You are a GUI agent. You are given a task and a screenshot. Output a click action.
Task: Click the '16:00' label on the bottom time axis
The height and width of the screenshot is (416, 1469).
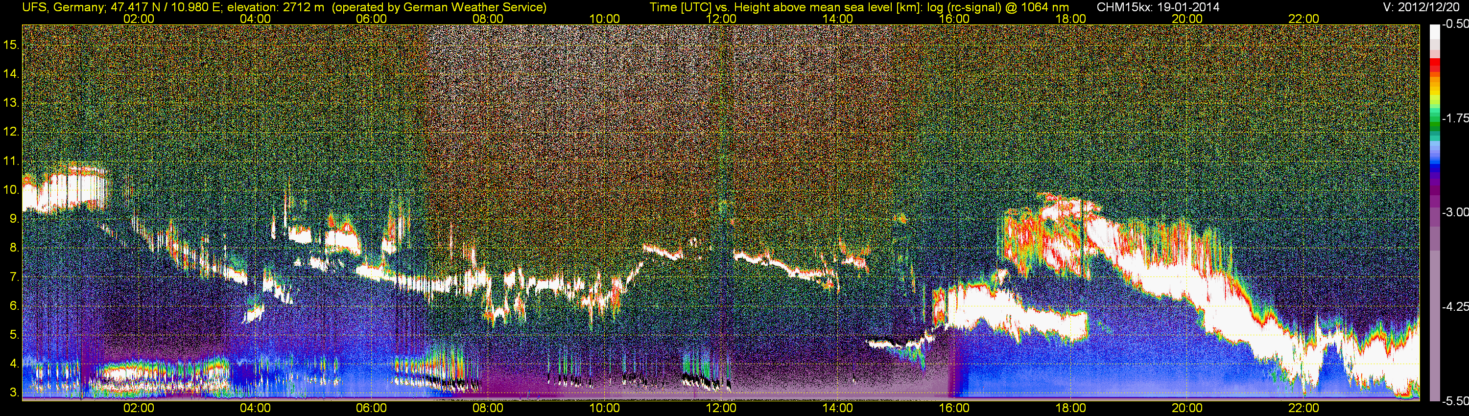954,408
